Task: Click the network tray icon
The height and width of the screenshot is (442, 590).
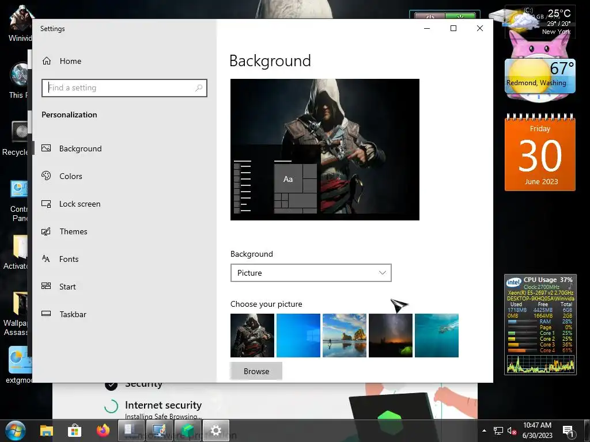Action: [x=498, y=431]
